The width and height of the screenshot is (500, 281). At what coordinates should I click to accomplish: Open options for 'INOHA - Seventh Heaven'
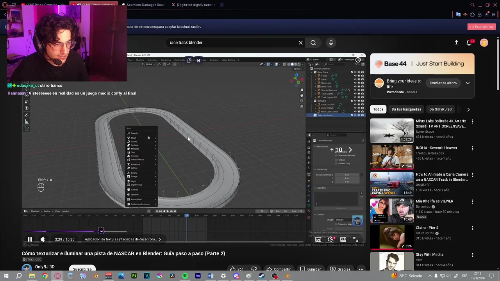(x=473, y=148)
